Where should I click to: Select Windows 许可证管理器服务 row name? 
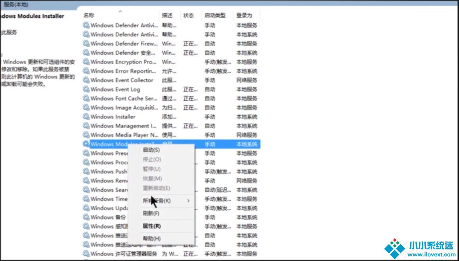pos(124,253)
